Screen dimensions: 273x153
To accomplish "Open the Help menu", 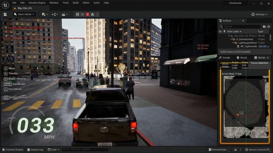I will [106, 3].
